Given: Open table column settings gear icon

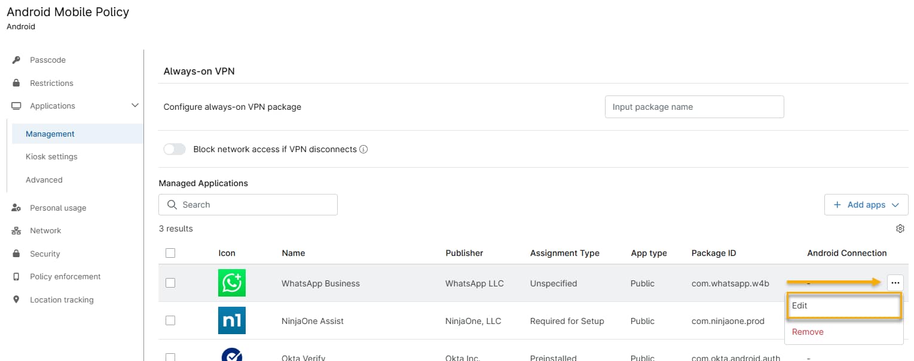Looking at the screenshot, I should (x=900, y=229).
